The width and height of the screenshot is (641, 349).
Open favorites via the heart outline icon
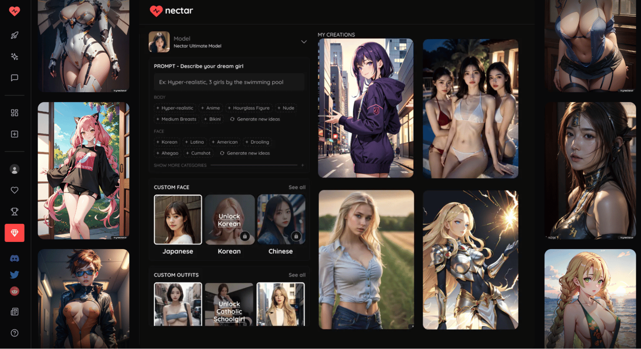click(x=15, y=190)
